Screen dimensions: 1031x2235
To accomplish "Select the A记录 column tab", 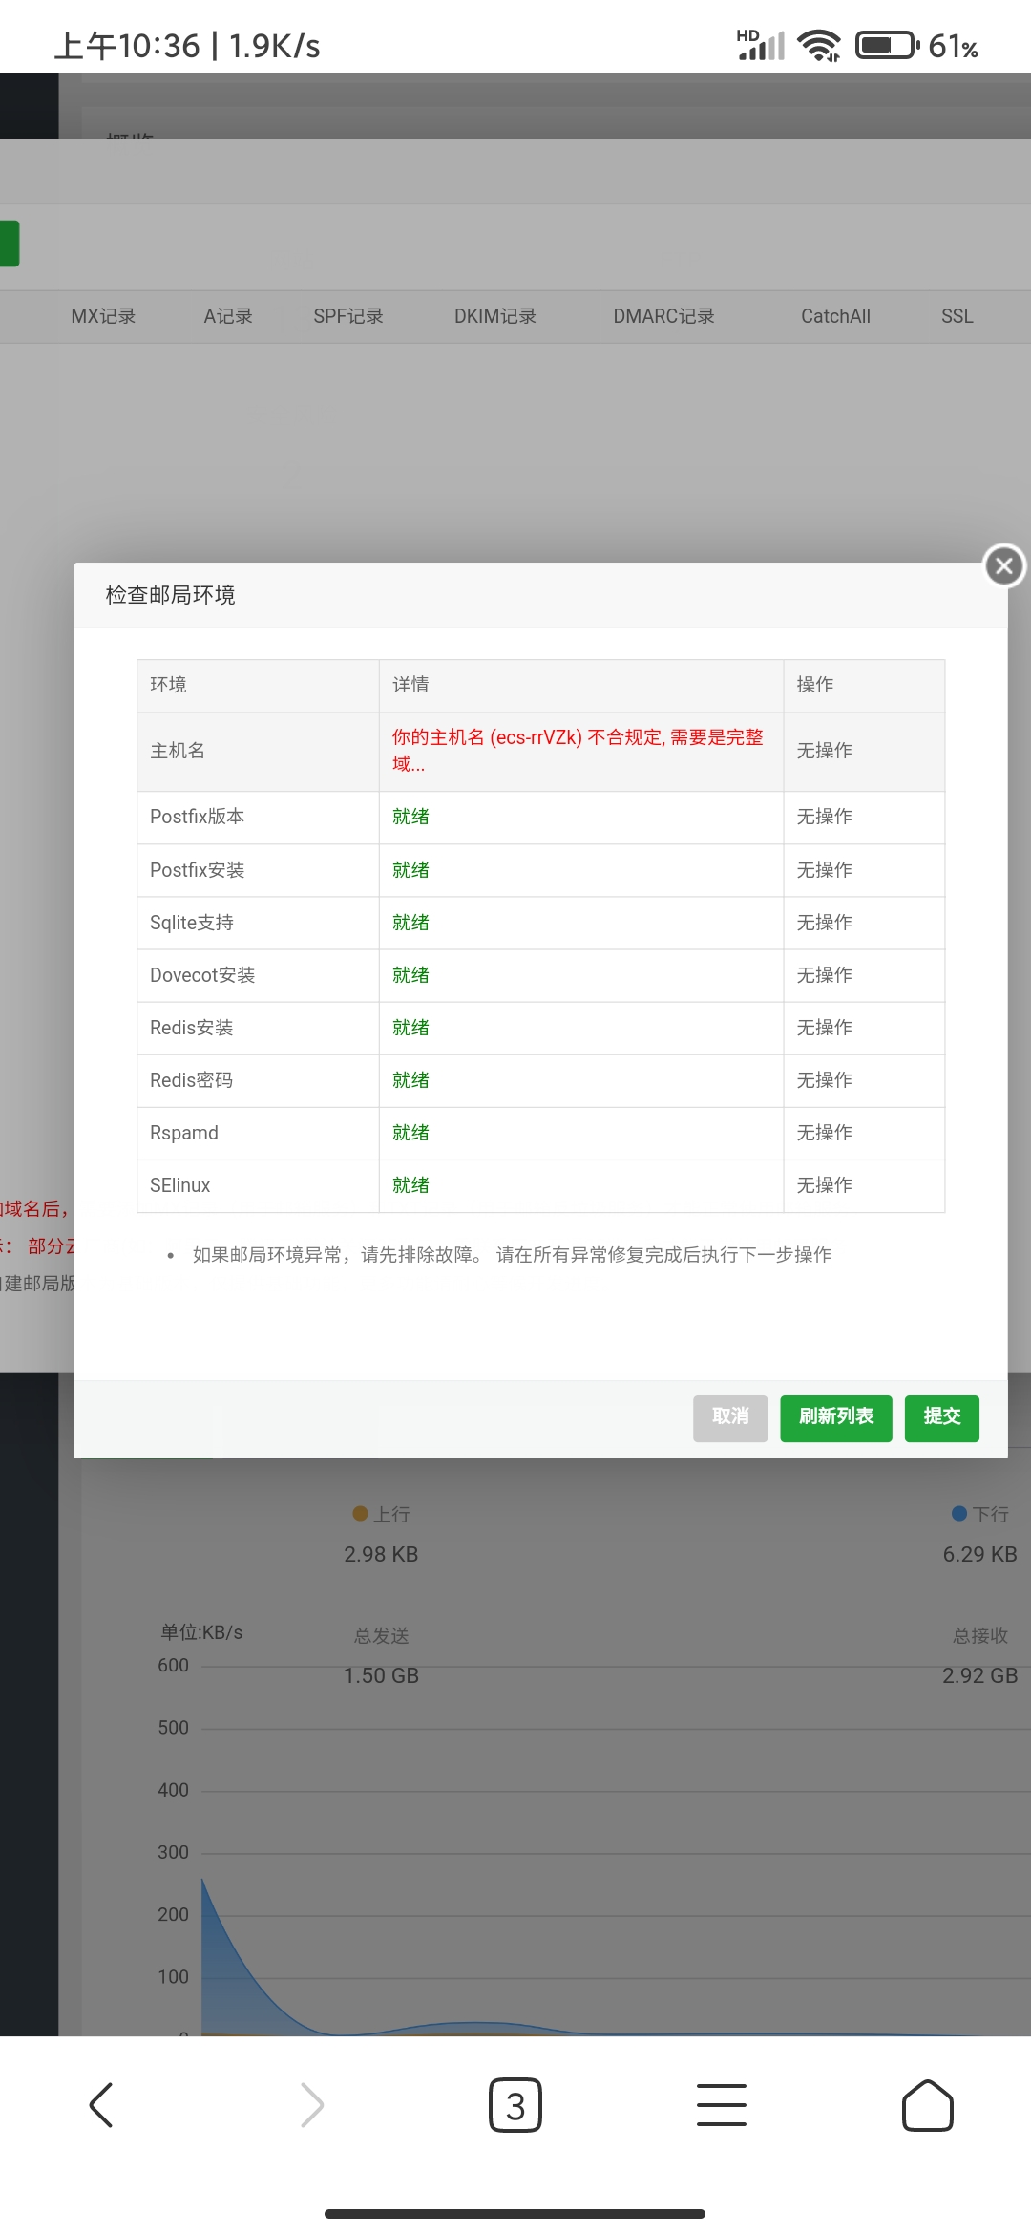I will tap(228, 316).
